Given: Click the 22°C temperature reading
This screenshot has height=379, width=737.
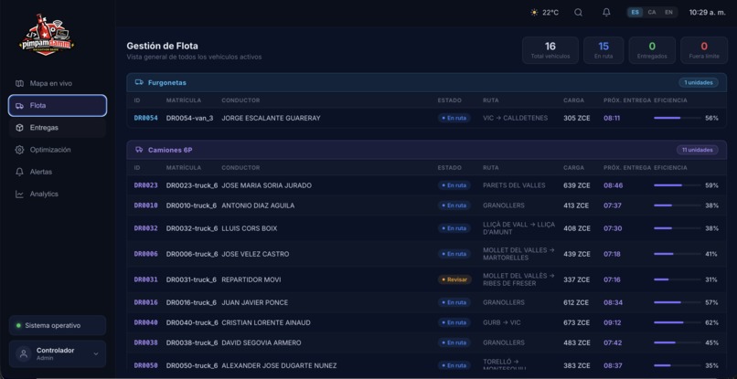Looking at the screenshot, I should coord(550,13).
